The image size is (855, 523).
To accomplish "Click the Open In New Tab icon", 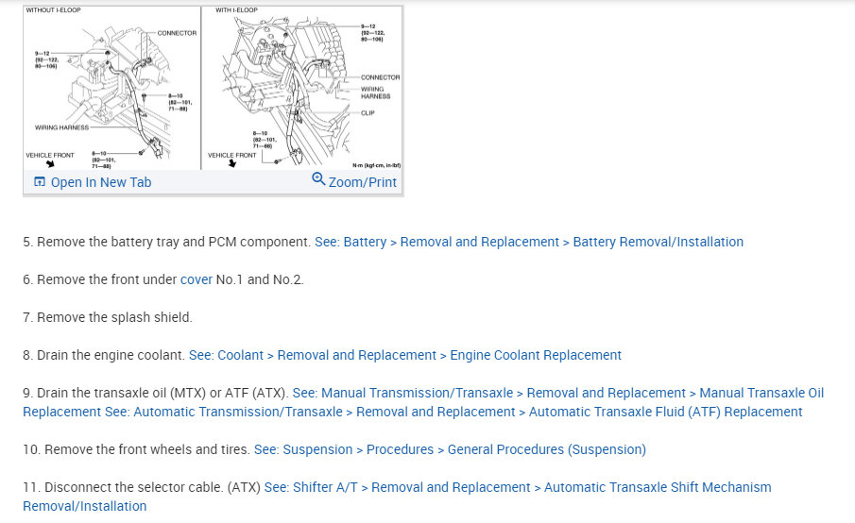I will pos(40,182).
